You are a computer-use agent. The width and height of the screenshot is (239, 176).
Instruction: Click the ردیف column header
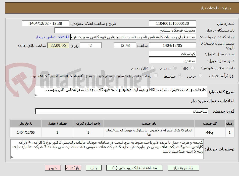point(229,124)
